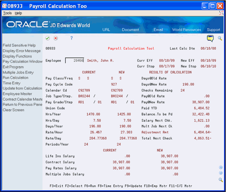The width and height of the screenshot is (226, 192).
Task: Open the Support link
Action: (x=213, y=30)
